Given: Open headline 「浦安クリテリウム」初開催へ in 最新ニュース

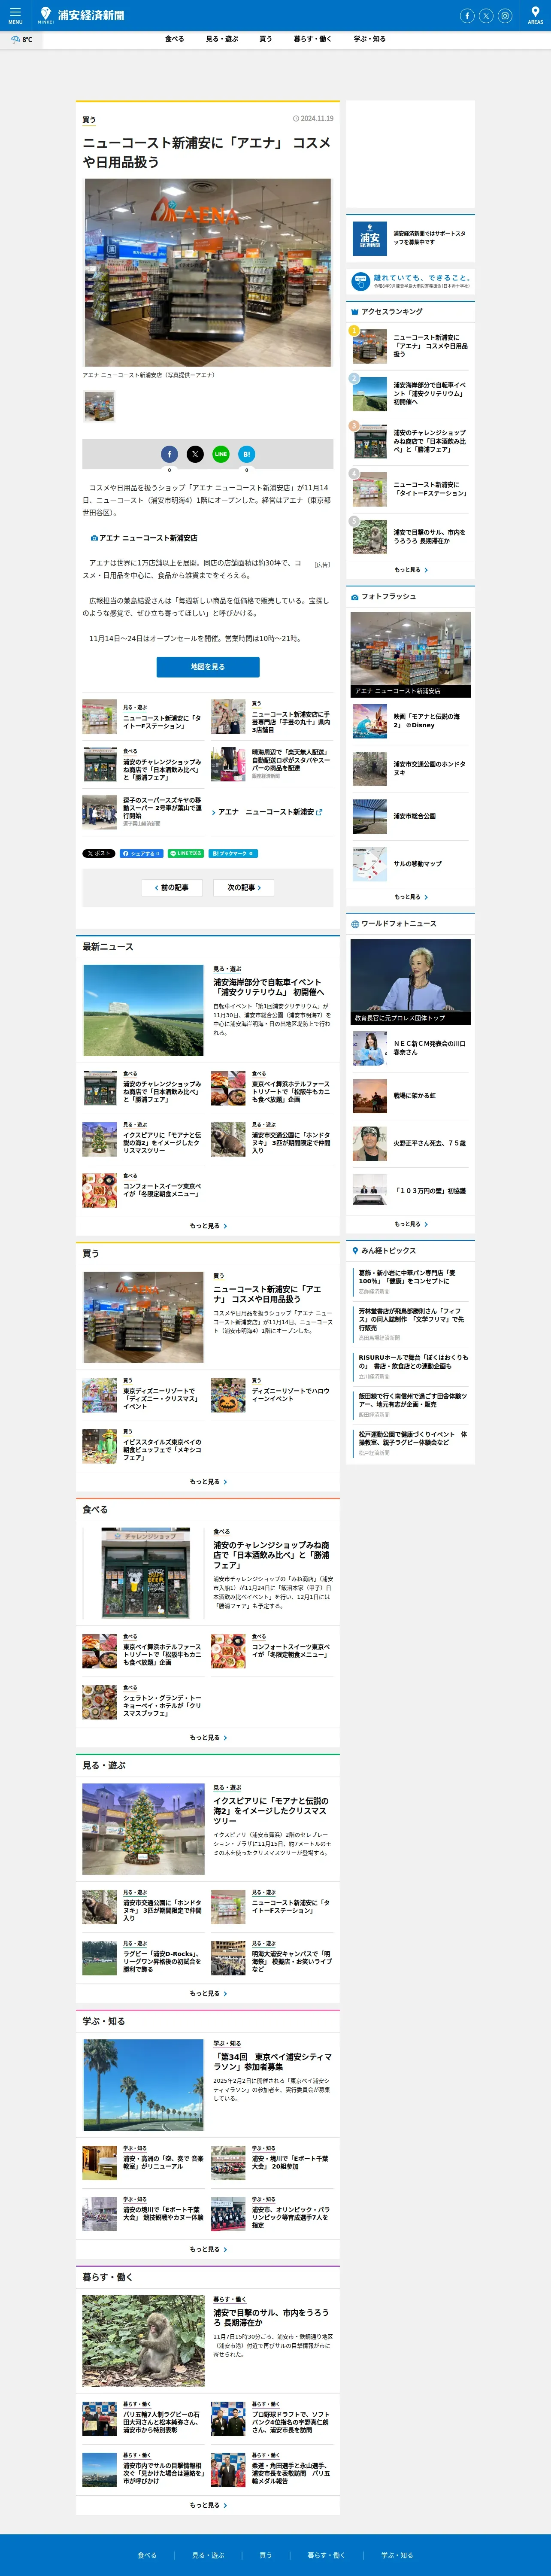Looking at the screenshot, I should (268, 987).
